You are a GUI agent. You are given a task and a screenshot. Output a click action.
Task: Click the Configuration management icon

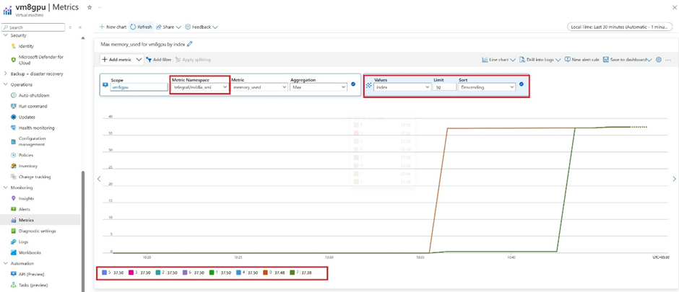click(x=14, y=141)
